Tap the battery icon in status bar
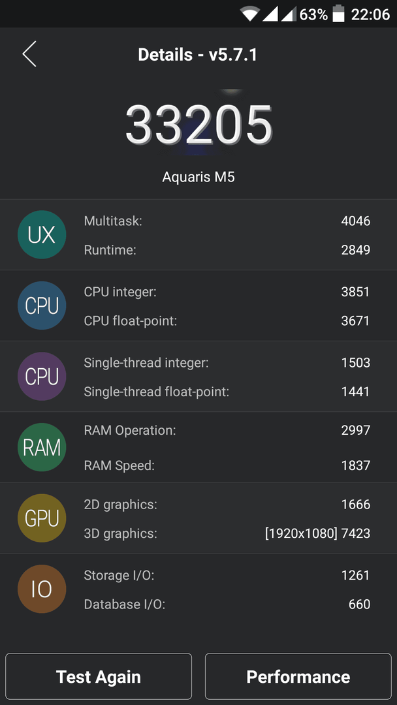 [x=338, y=14]
